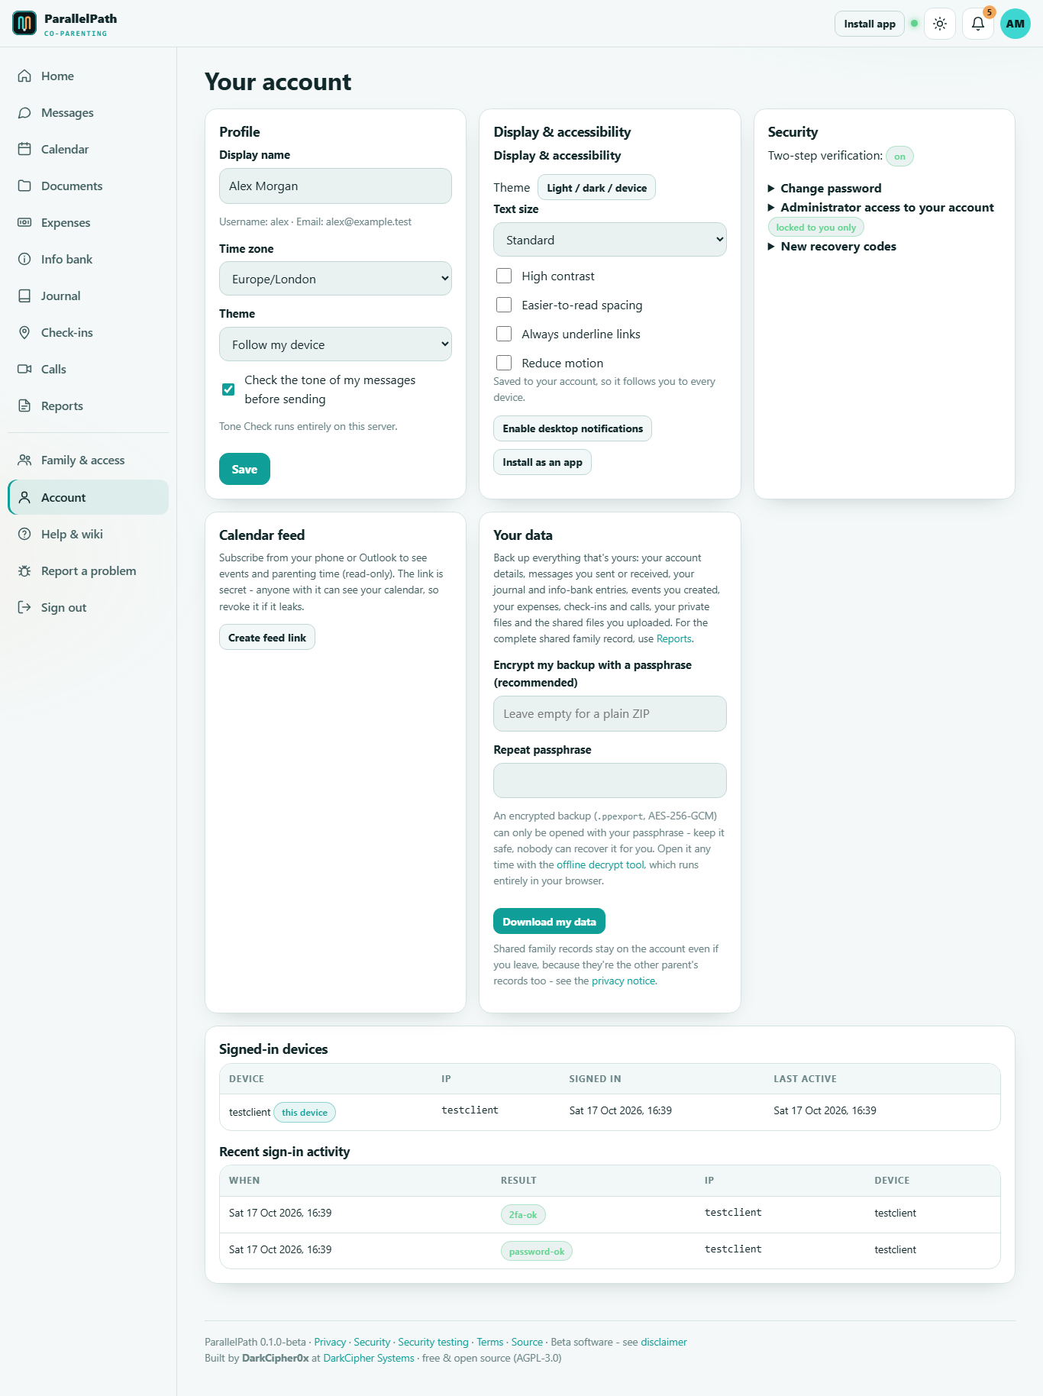This screenshot has height=1396, width=1043.
Task: Click the Sign out arrow icon
Action: click(24, 607)
